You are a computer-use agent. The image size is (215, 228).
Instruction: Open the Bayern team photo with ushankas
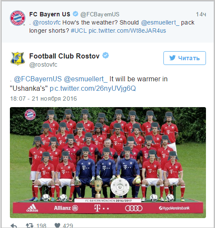click(x=108, y=163)
